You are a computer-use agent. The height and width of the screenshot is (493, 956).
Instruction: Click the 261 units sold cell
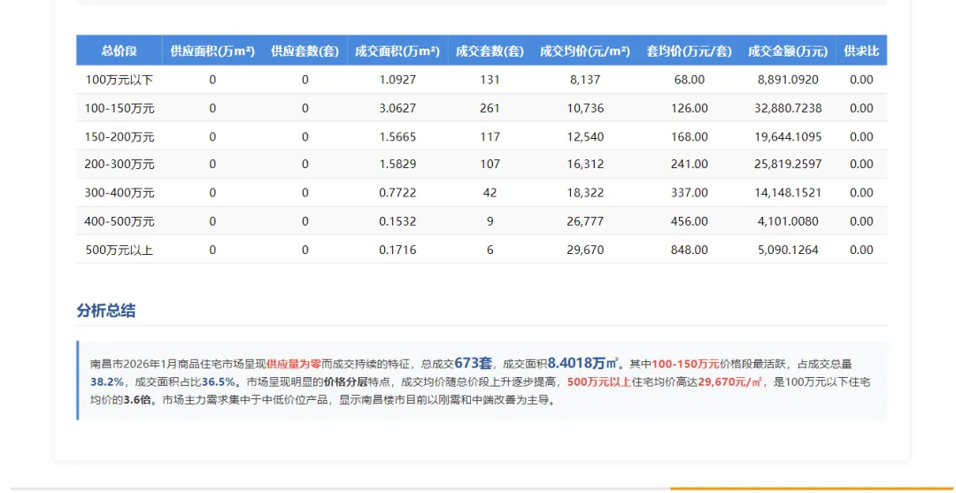tap(490, 109)
